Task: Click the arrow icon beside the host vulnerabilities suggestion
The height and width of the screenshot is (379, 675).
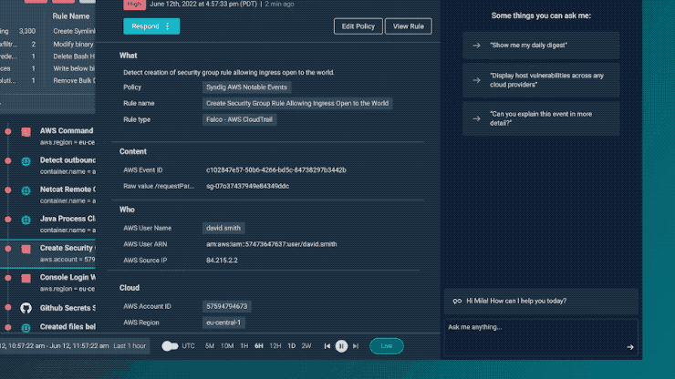Action: pyautogui.click(x=476, y=80)
